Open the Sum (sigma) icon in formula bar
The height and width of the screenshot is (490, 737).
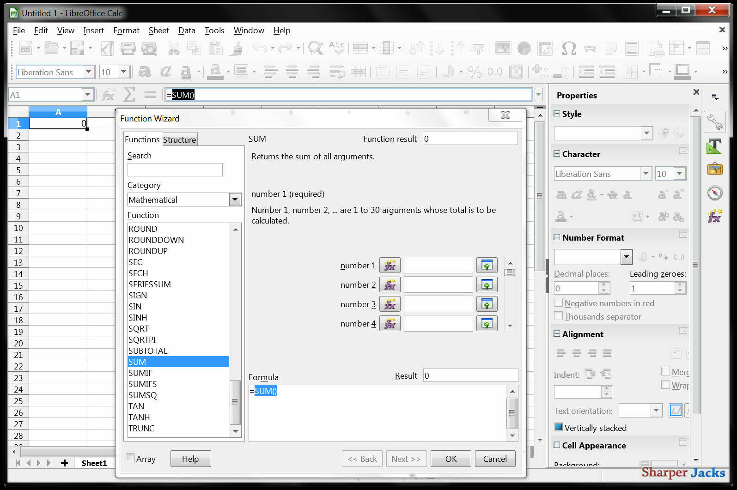129,95
